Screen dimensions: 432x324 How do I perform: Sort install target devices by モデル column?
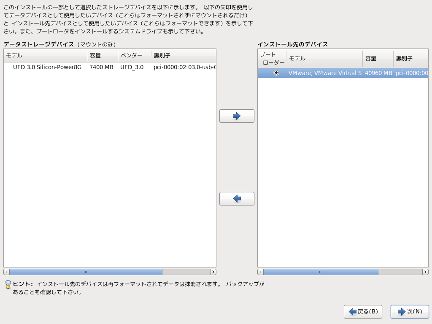pyautogui.click(x=324, y=59)
